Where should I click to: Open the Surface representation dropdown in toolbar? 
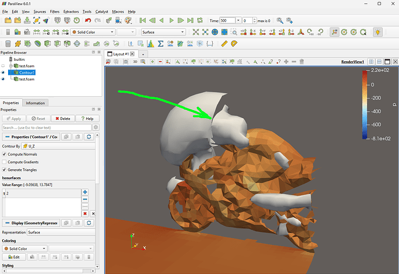coord(163,32)
